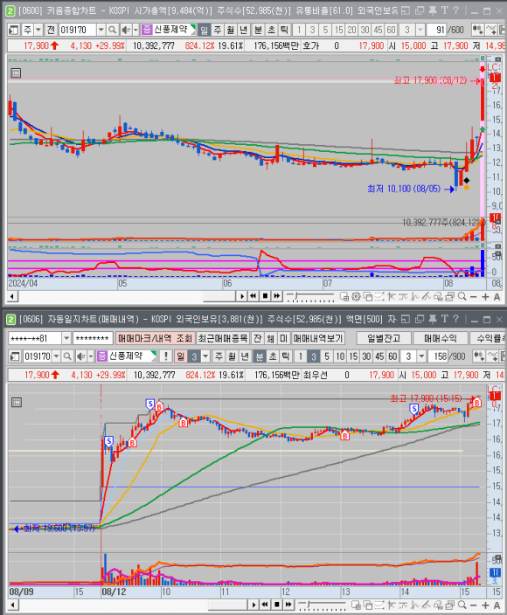The width and height of the screenshot is (507, 615).
Task: Click the zoom slider handle under the top chart
Action: coord(295,296)
